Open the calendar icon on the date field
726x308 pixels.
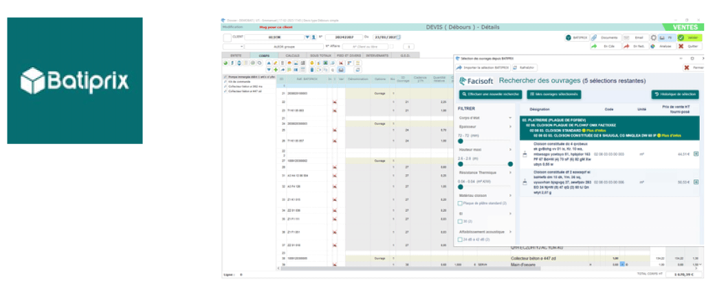click(399, 37)
